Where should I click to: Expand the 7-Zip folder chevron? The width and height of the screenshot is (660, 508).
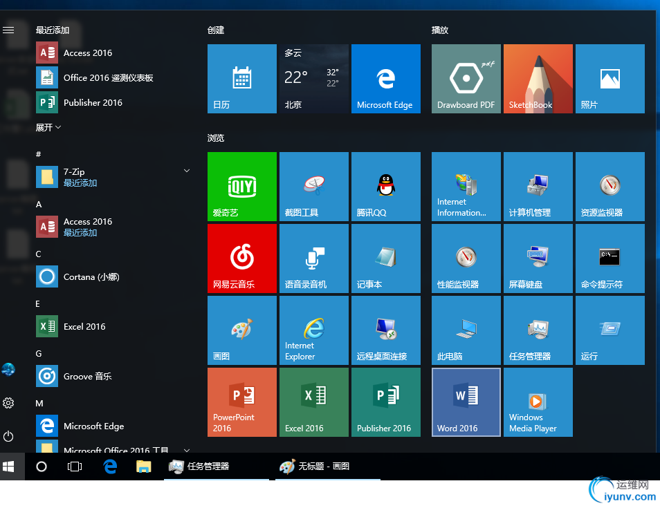[x=187, y=171]
